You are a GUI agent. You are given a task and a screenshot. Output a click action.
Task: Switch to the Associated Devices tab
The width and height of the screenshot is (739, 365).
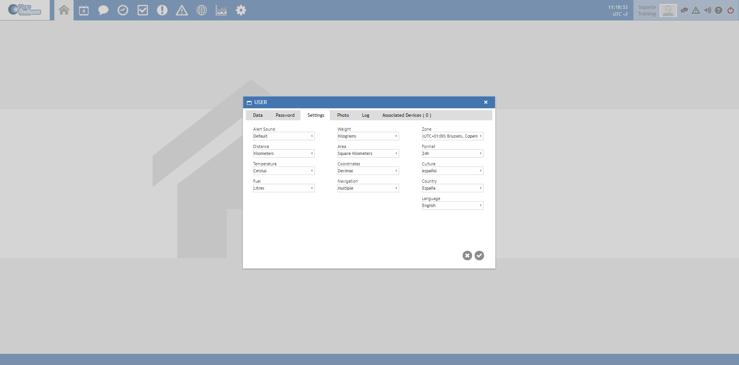coord(406,115)
